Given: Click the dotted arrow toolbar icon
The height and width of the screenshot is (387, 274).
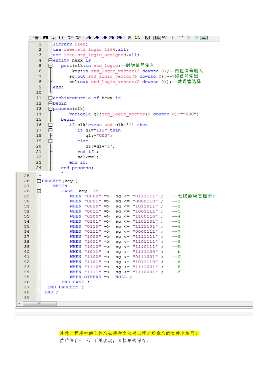Looking at the screenshot, I should [180, 37].
